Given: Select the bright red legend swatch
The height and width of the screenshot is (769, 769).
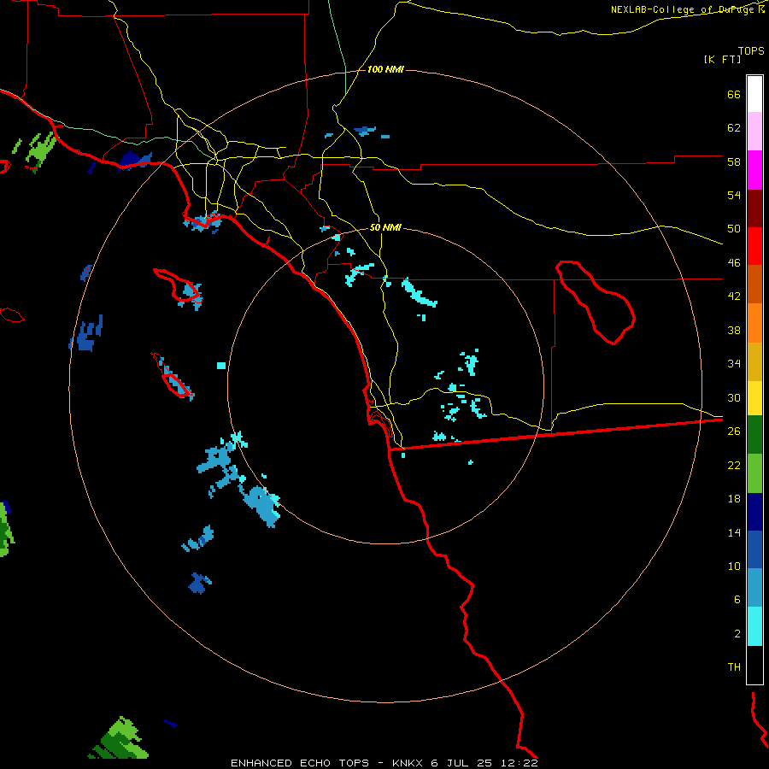Looking at the screenshot, I should pos(754,247).
